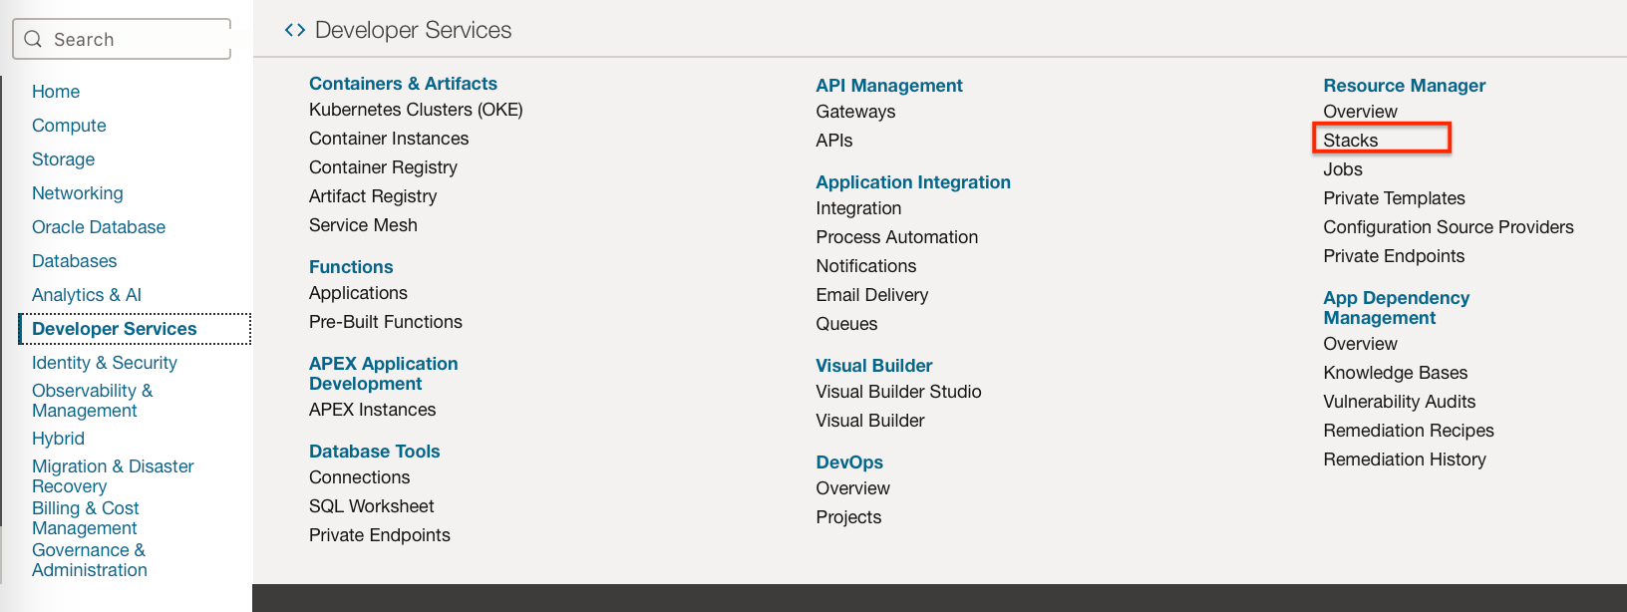This screenshot has width=1627, height=612.
Task: Open Pre-Built Functions
Action: pos(386,322)
